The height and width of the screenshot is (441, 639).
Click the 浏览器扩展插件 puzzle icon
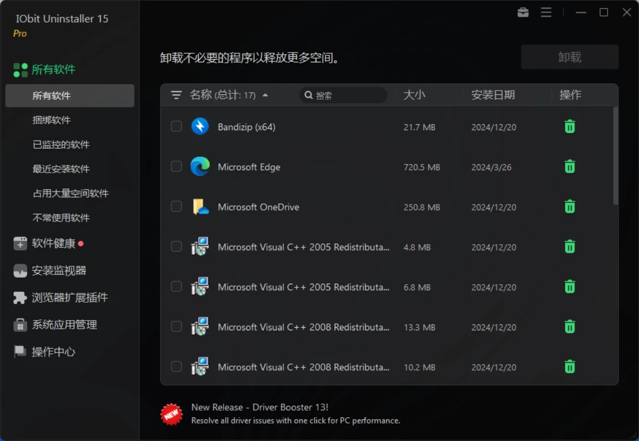[x=20, y=298]
